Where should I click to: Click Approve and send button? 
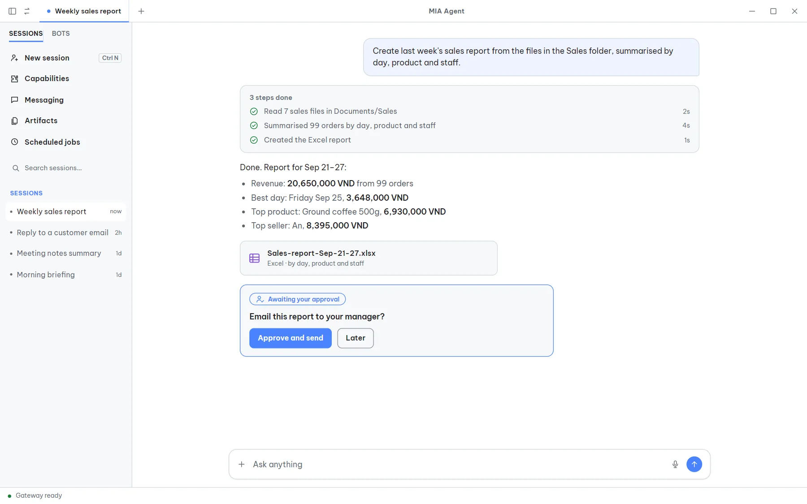coord(291,338)
